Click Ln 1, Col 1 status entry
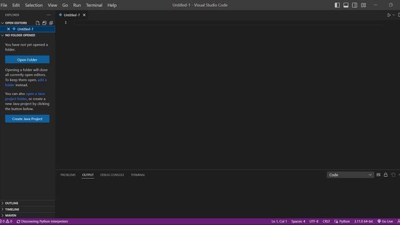The width and height of the screenshot is (400, 225). click(279, 221)
